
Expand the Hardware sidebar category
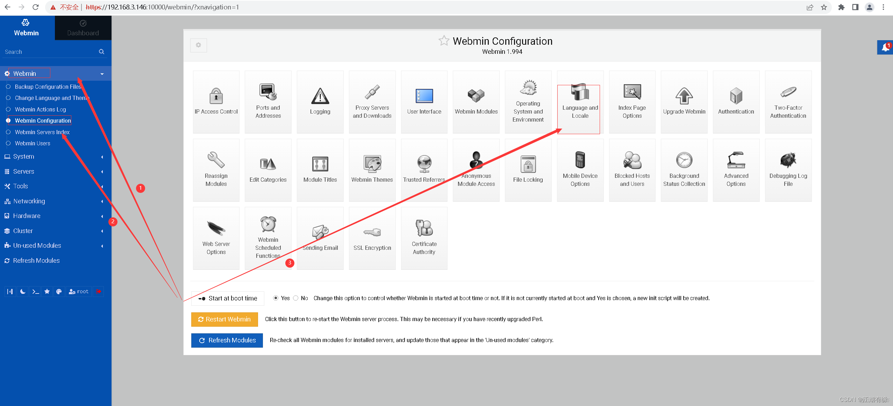[x=56, y=216]
